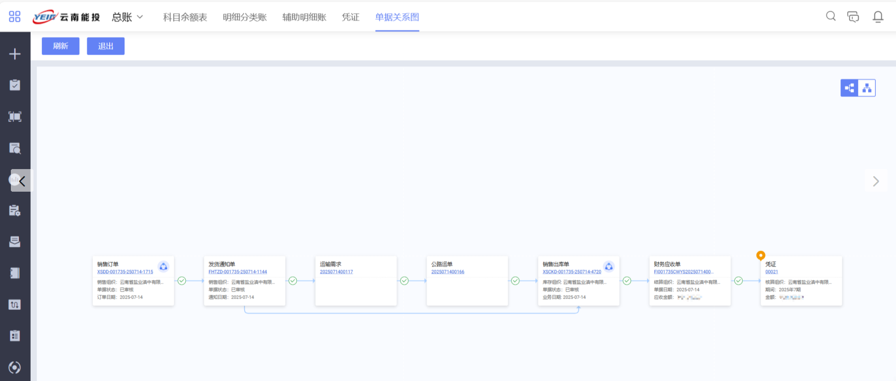The image size is (896, 381).
Task: Click the plus icon in sidebar
Action: 15,54
